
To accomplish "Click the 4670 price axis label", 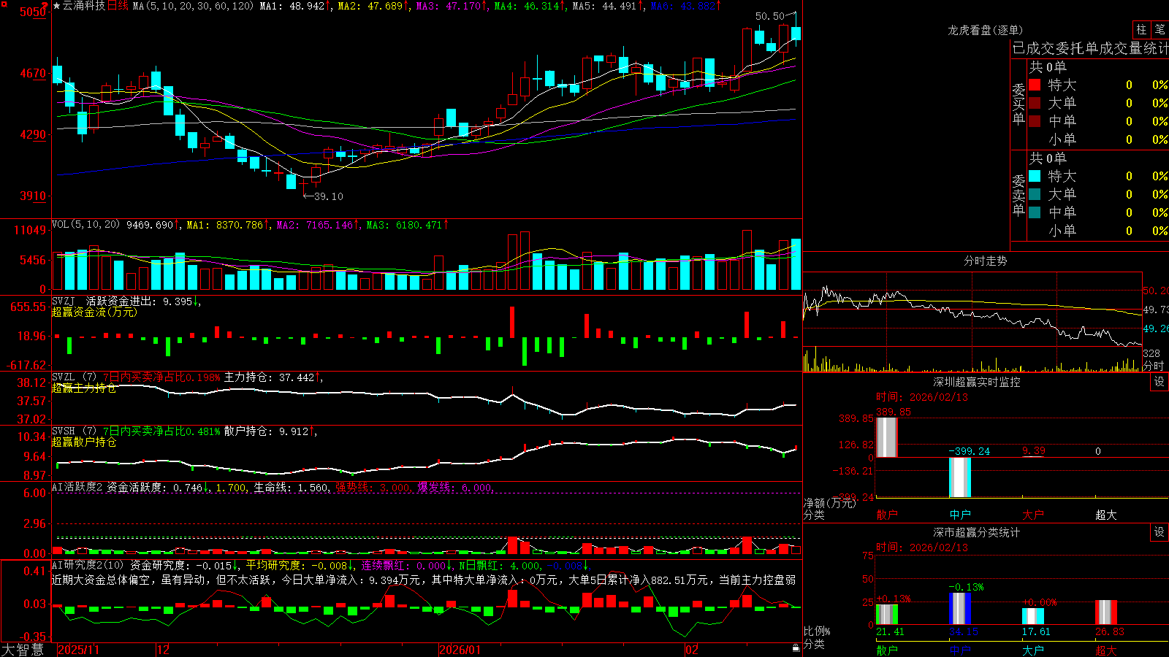I will click(x=32, y=74).
